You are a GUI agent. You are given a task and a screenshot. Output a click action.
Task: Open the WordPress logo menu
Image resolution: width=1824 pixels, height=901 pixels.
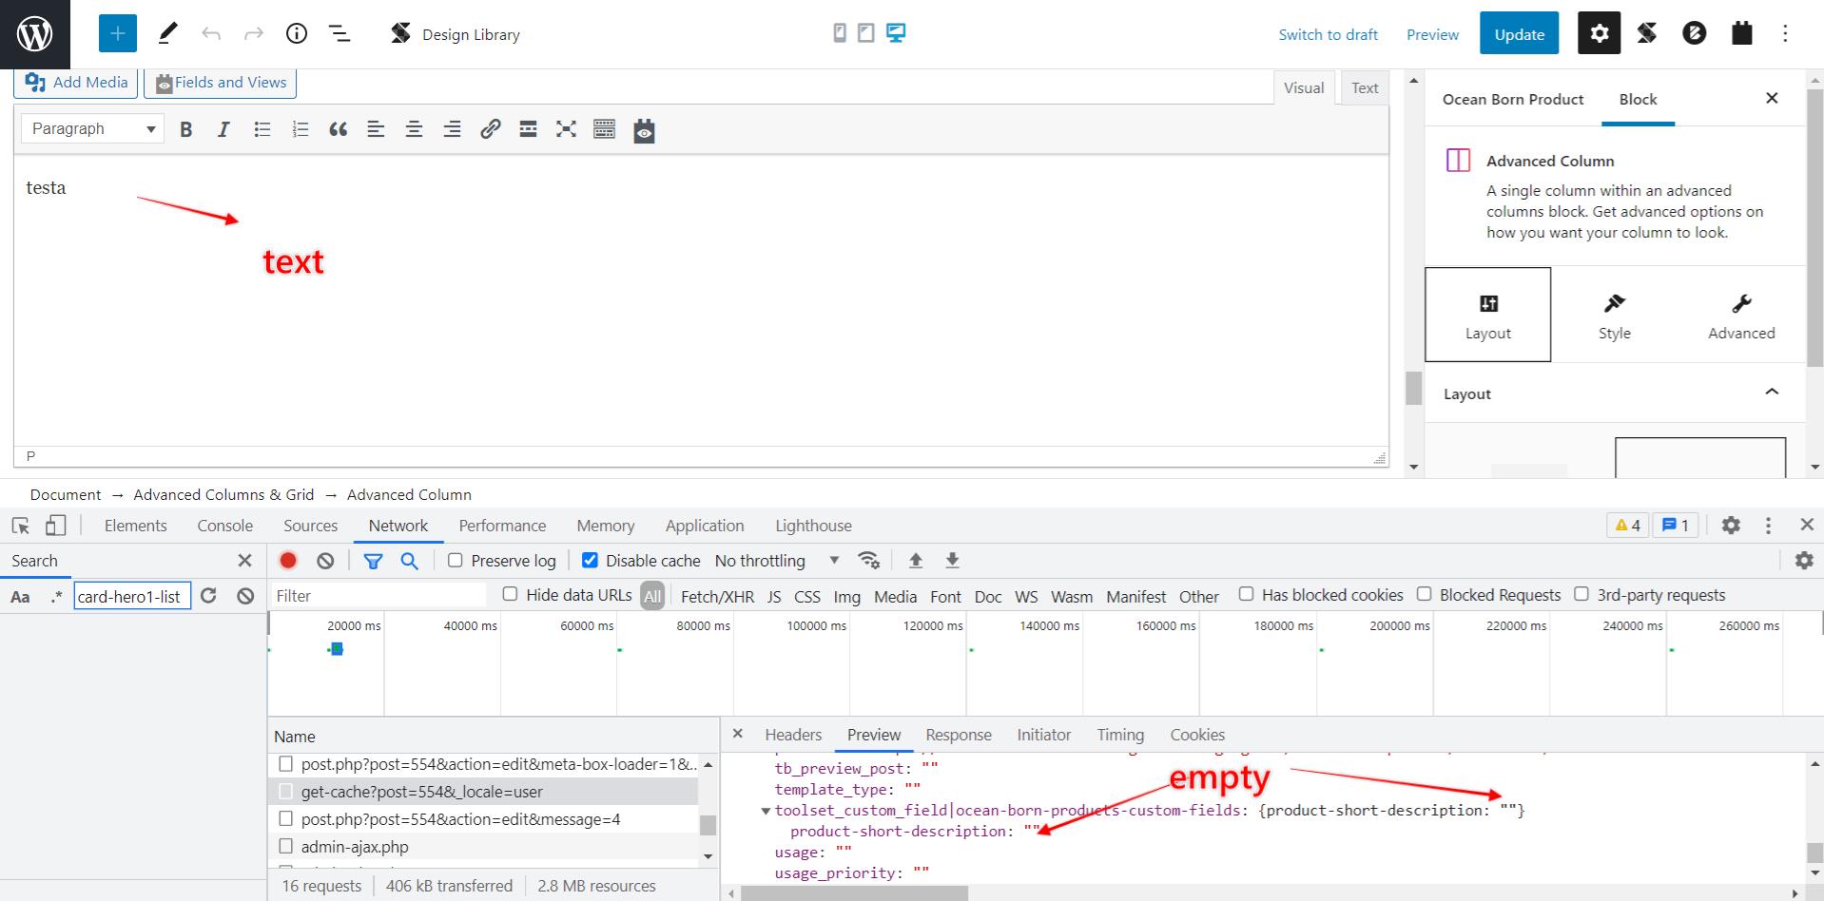35,34
